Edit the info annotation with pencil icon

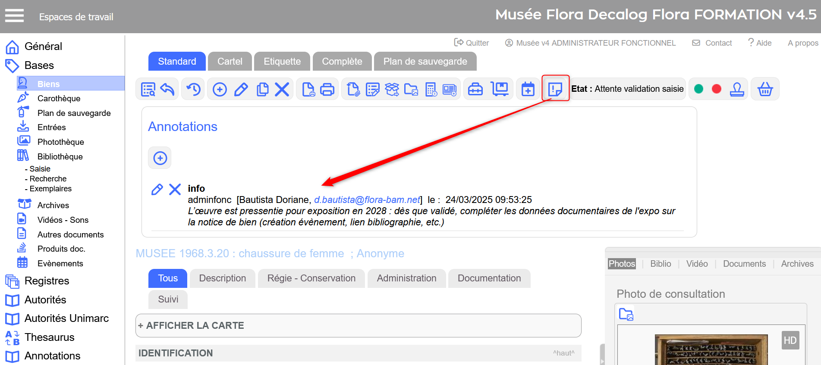(157, 190)
